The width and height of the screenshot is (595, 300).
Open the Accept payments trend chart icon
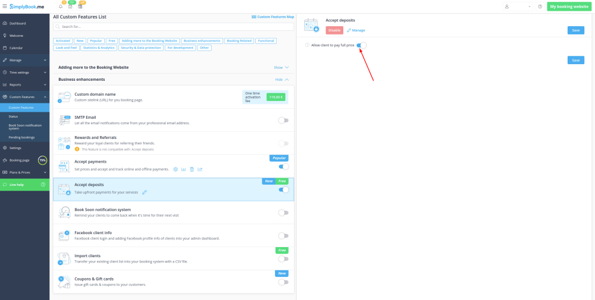click(x=201, y=169)
